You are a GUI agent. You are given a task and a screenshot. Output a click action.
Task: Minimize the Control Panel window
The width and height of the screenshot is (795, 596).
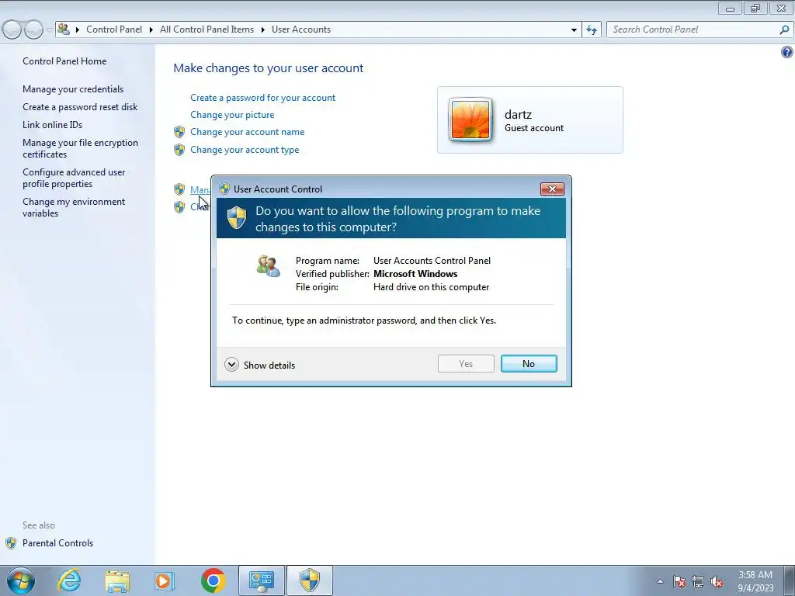[x=730, y=9]
